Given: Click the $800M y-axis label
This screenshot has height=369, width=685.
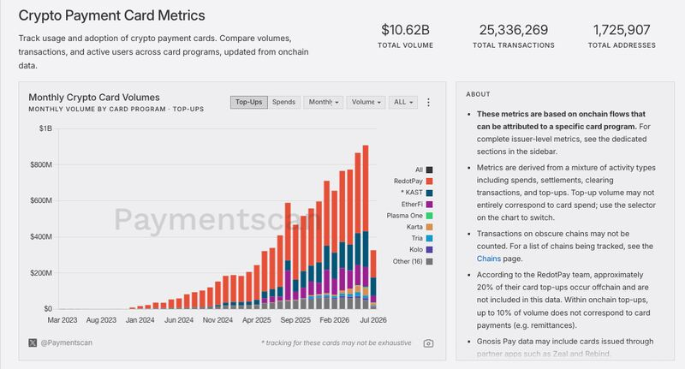Looking at the screenshot, I should [x=41, y=164].
